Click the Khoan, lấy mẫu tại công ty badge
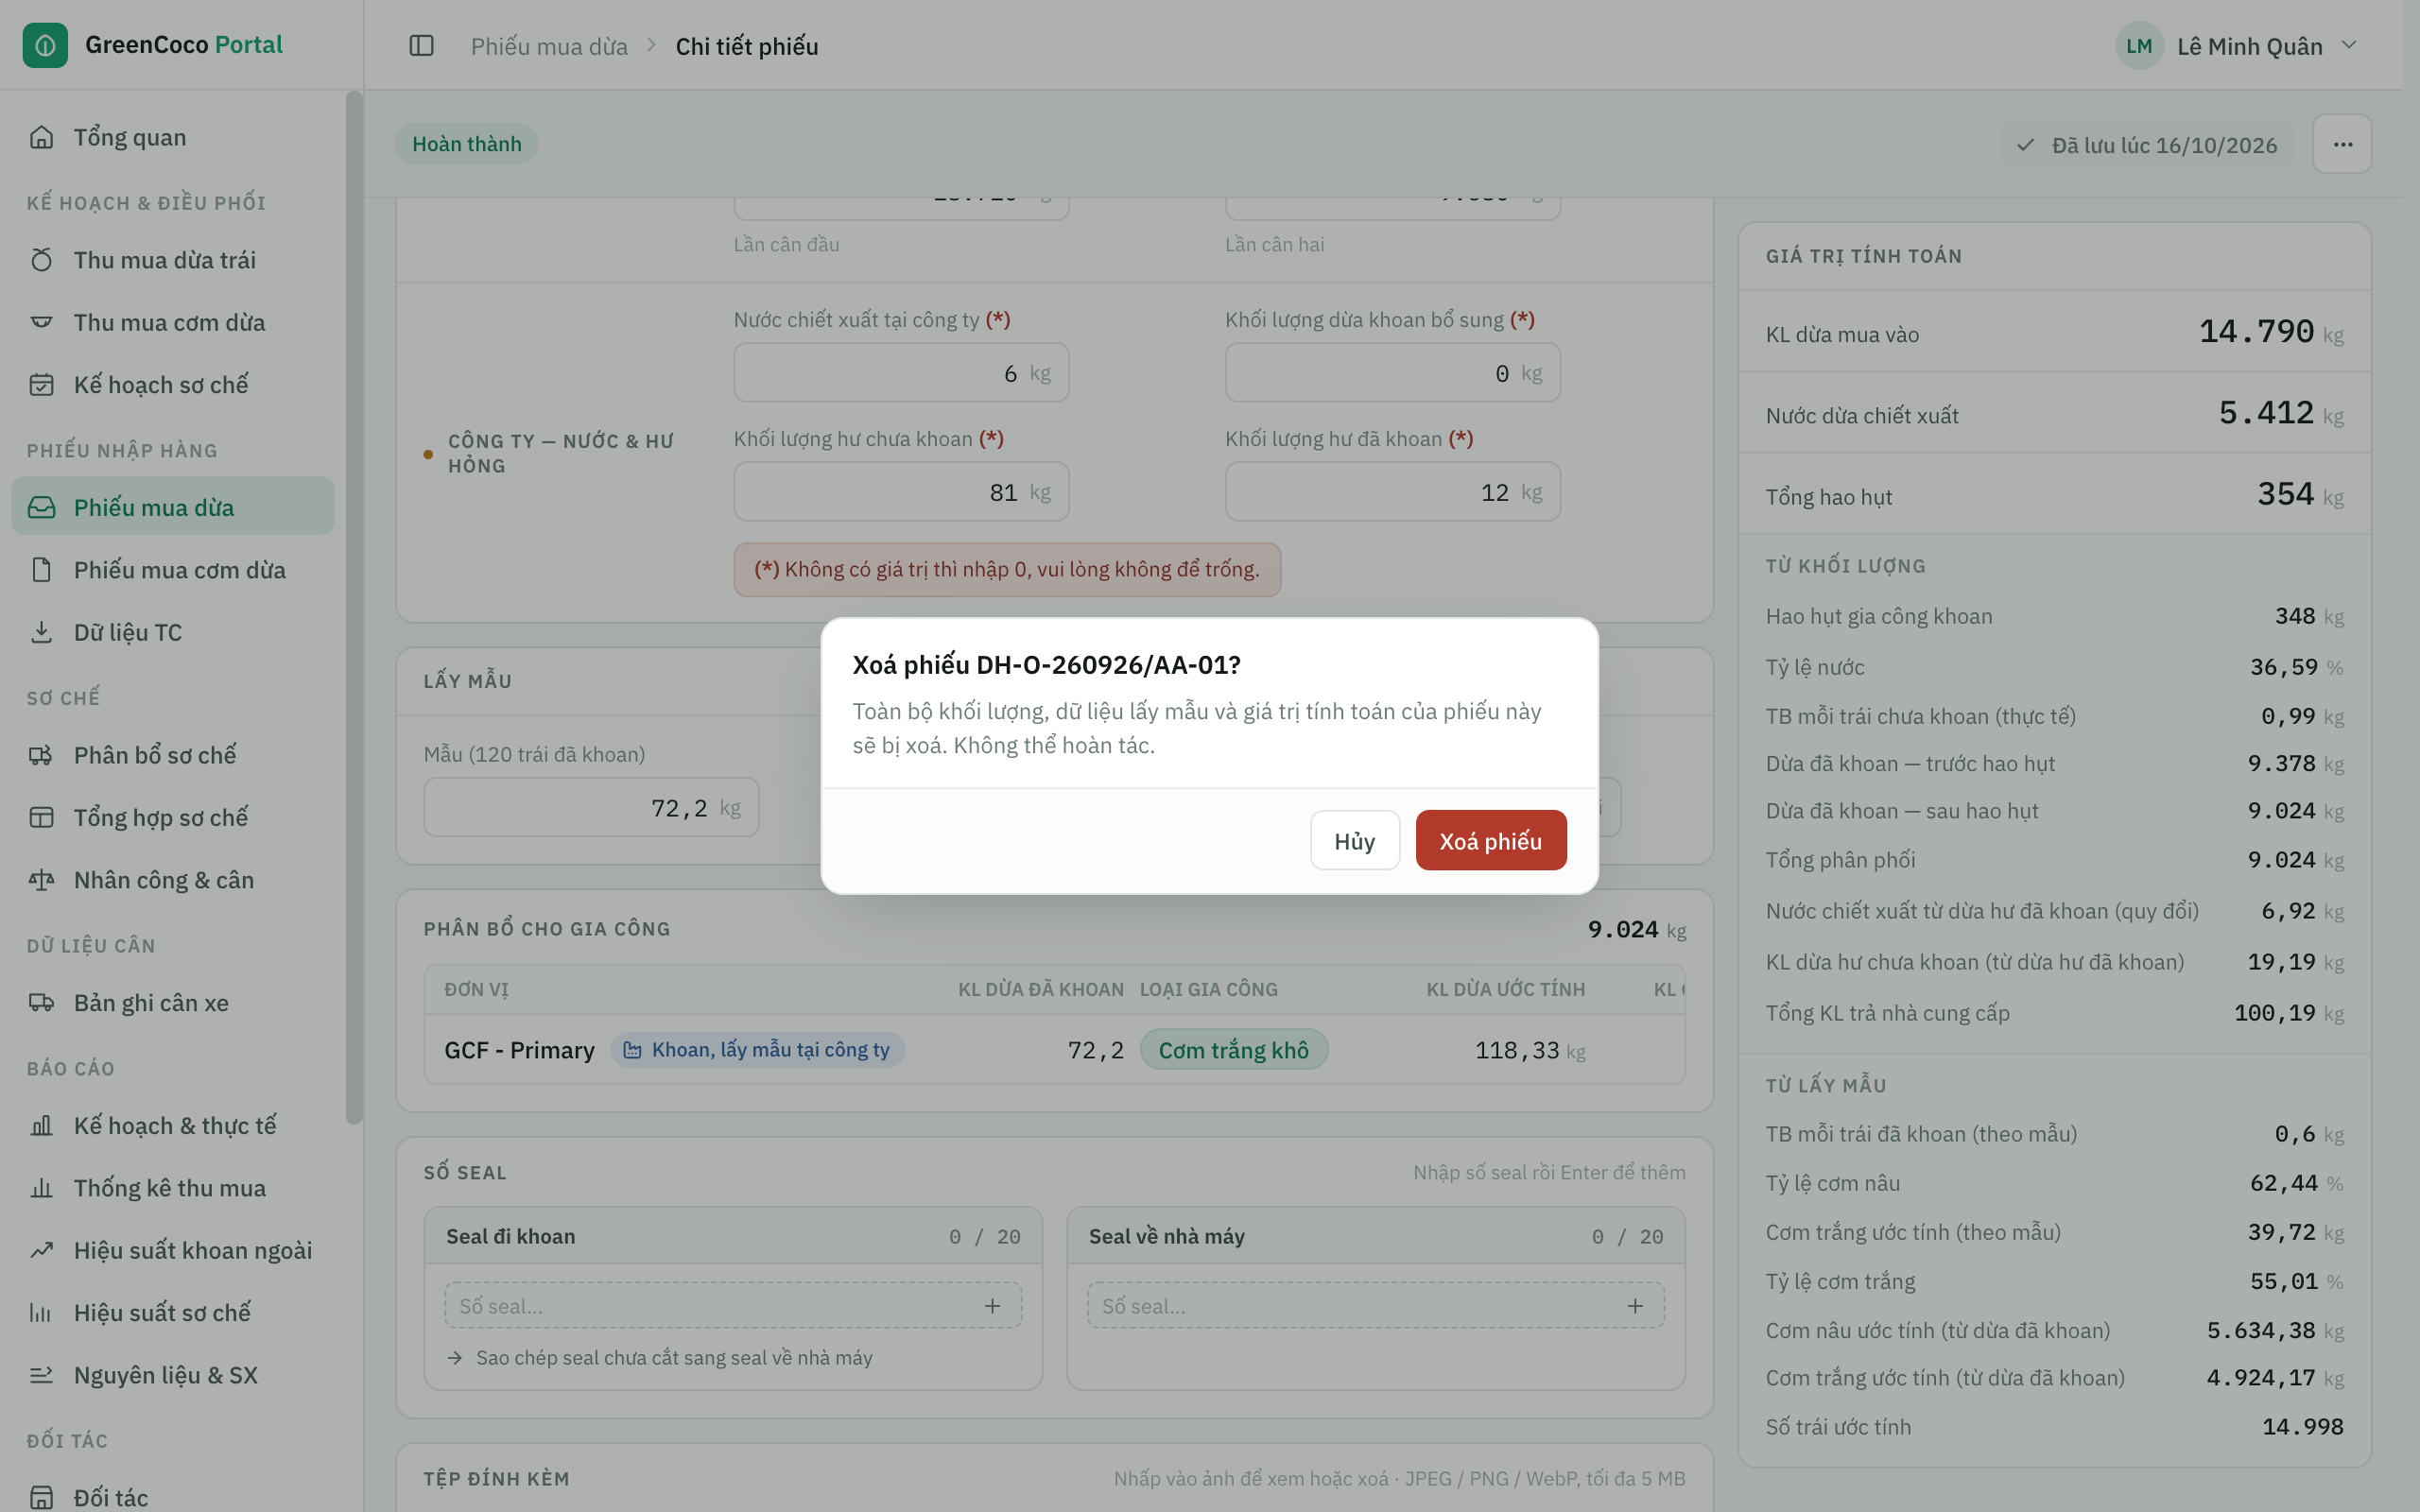This screenshot has width=2420, height=1512. tap(757, 1049)
